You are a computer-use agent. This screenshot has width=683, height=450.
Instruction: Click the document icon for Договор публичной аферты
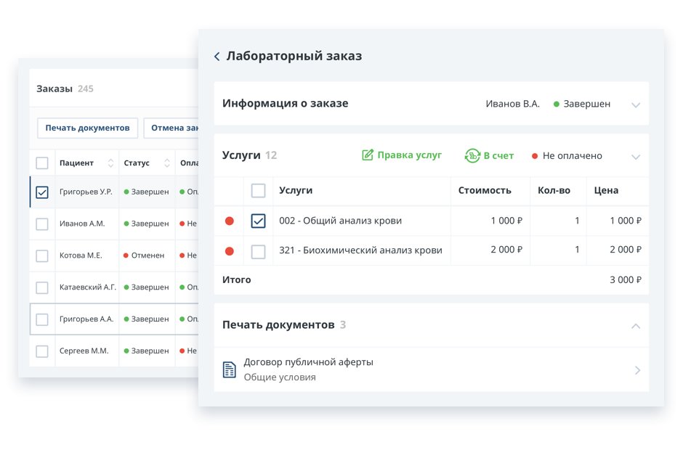point(230,369)
